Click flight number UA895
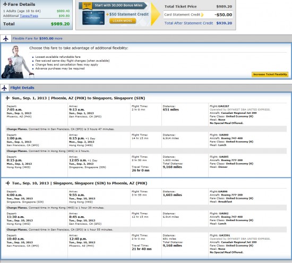 [224, 157]
